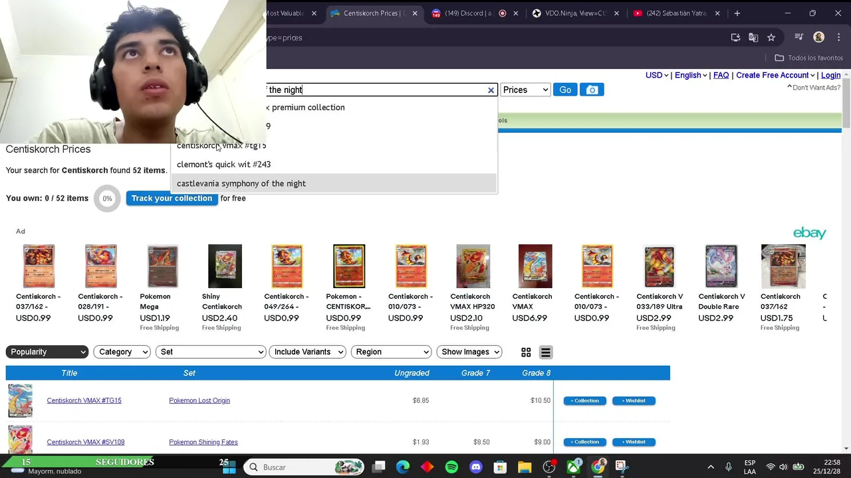Screen dimensions: 851x478
Task: Clear the search box with the X
Action: [491, 90]
